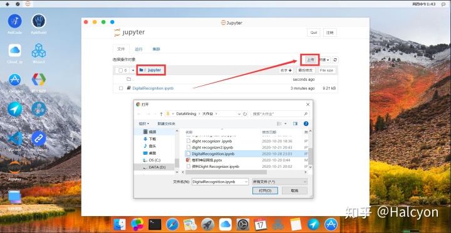Click New Folder in file dialog
This screenshot has width=451, height=233.
(166, 123)
